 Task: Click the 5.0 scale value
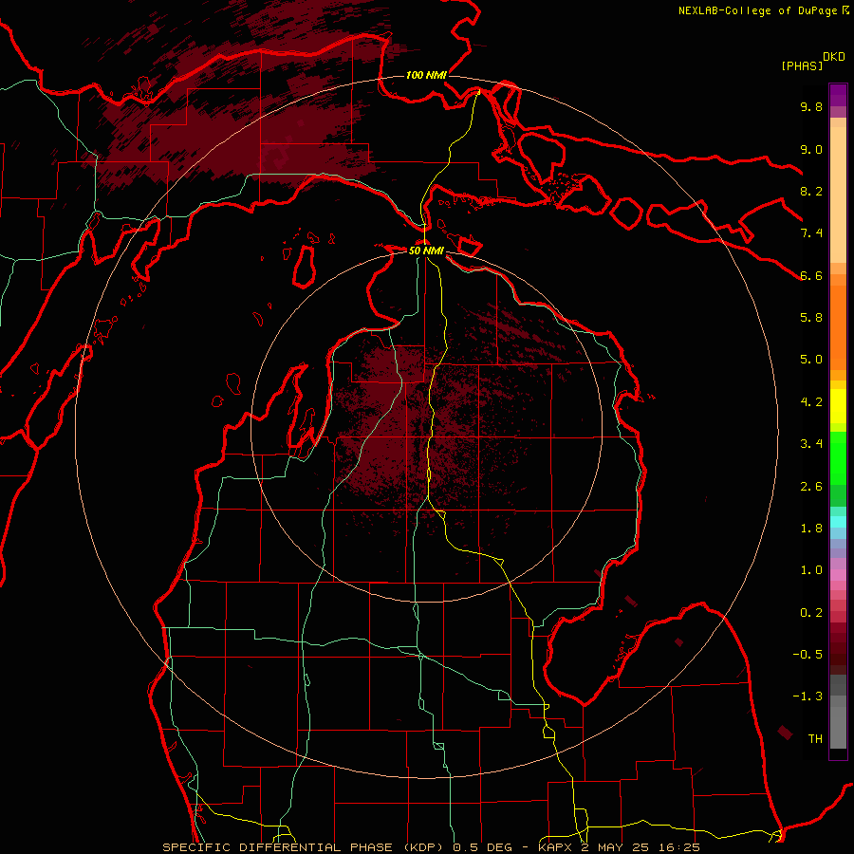(811, 360)
